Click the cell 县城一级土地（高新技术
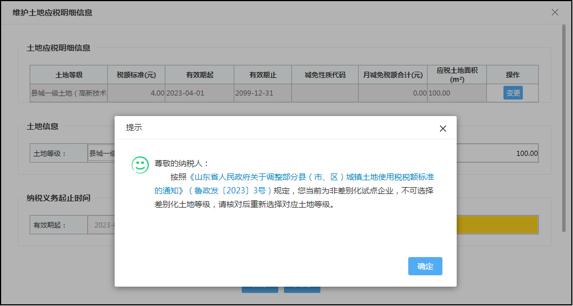Viewport: 573px width, 306px height. (68, 93)
